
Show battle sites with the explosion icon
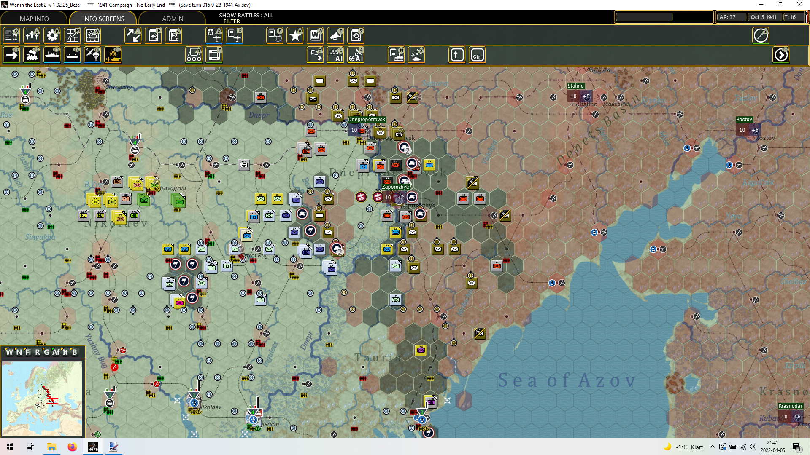click(113, 54)
